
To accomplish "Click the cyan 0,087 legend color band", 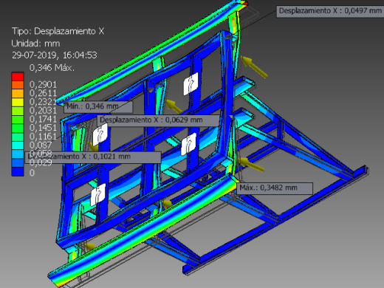I will tap(18, 145).
